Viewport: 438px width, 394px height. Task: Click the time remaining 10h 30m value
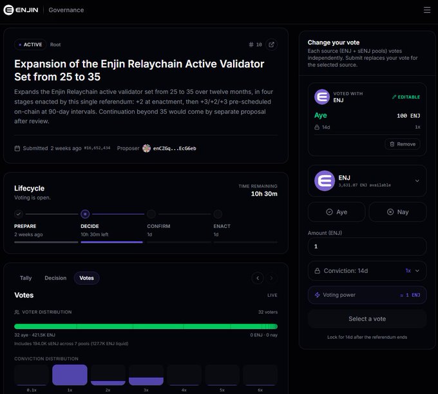click(x=264, y=194)
